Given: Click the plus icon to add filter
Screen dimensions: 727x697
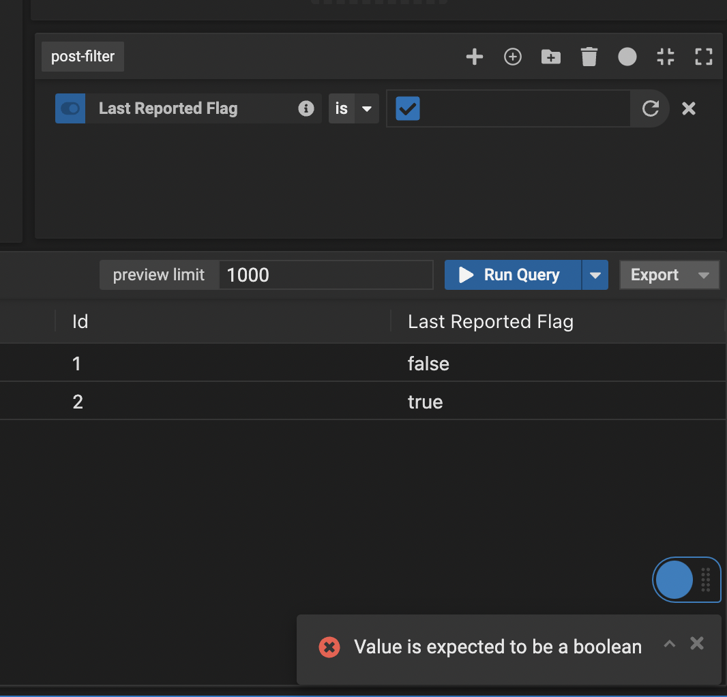Looking at the screenshot, I should pos(474,57).
